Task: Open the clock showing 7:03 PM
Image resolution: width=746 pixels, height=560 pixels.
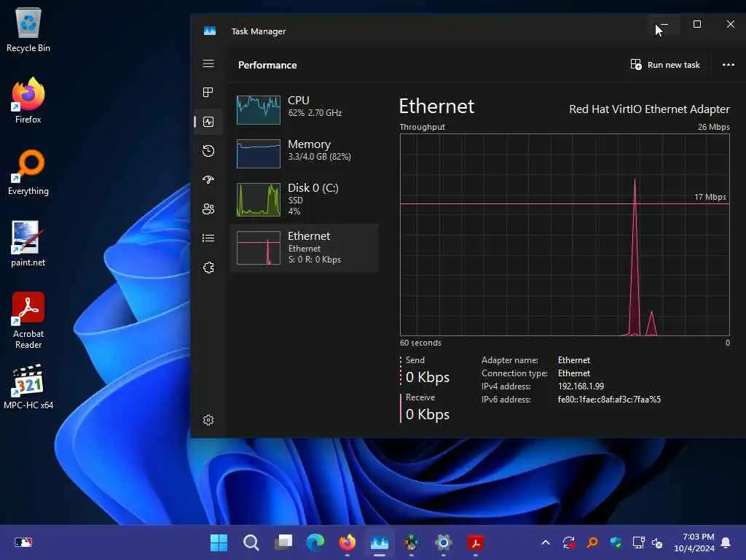Action: (x=694, y=542)
